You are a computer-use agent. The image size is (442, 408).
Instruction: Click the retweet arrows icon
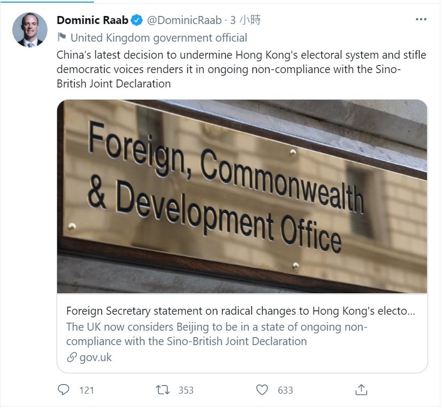pyautogui.click(x=163, y=390)
